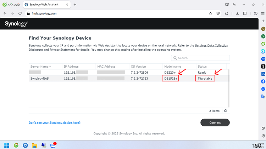Select the Synology Web Assistant tab

(46, 5)
